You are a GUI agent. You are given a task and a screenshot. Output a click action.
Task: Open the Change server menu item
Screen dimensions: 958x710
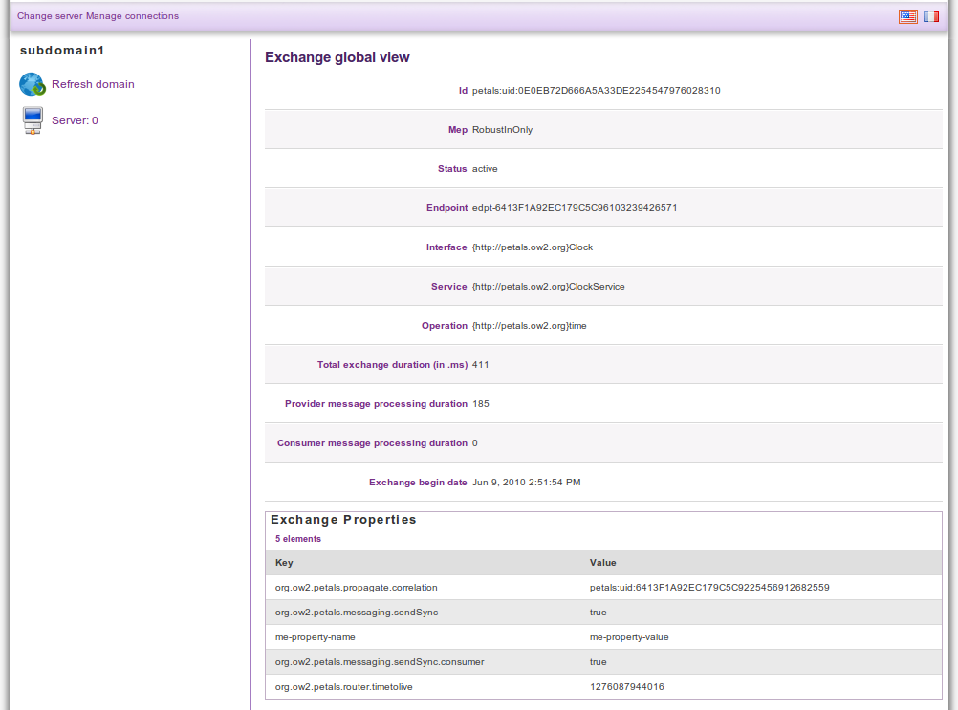coord(50,16)
